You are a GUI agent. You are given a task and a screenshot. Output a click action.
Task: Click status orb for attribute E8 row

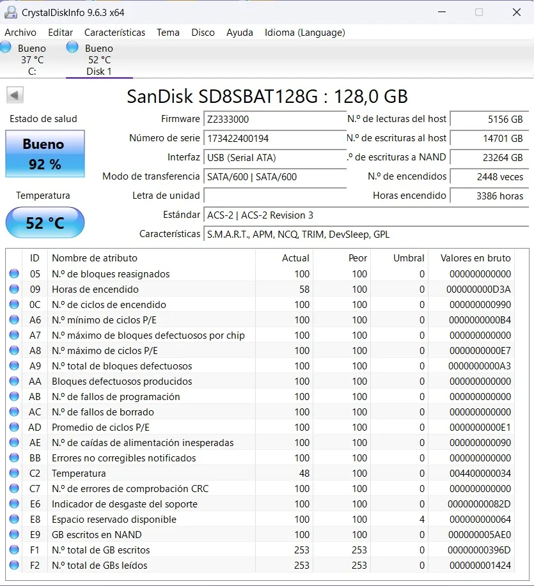tap(14, 519)
